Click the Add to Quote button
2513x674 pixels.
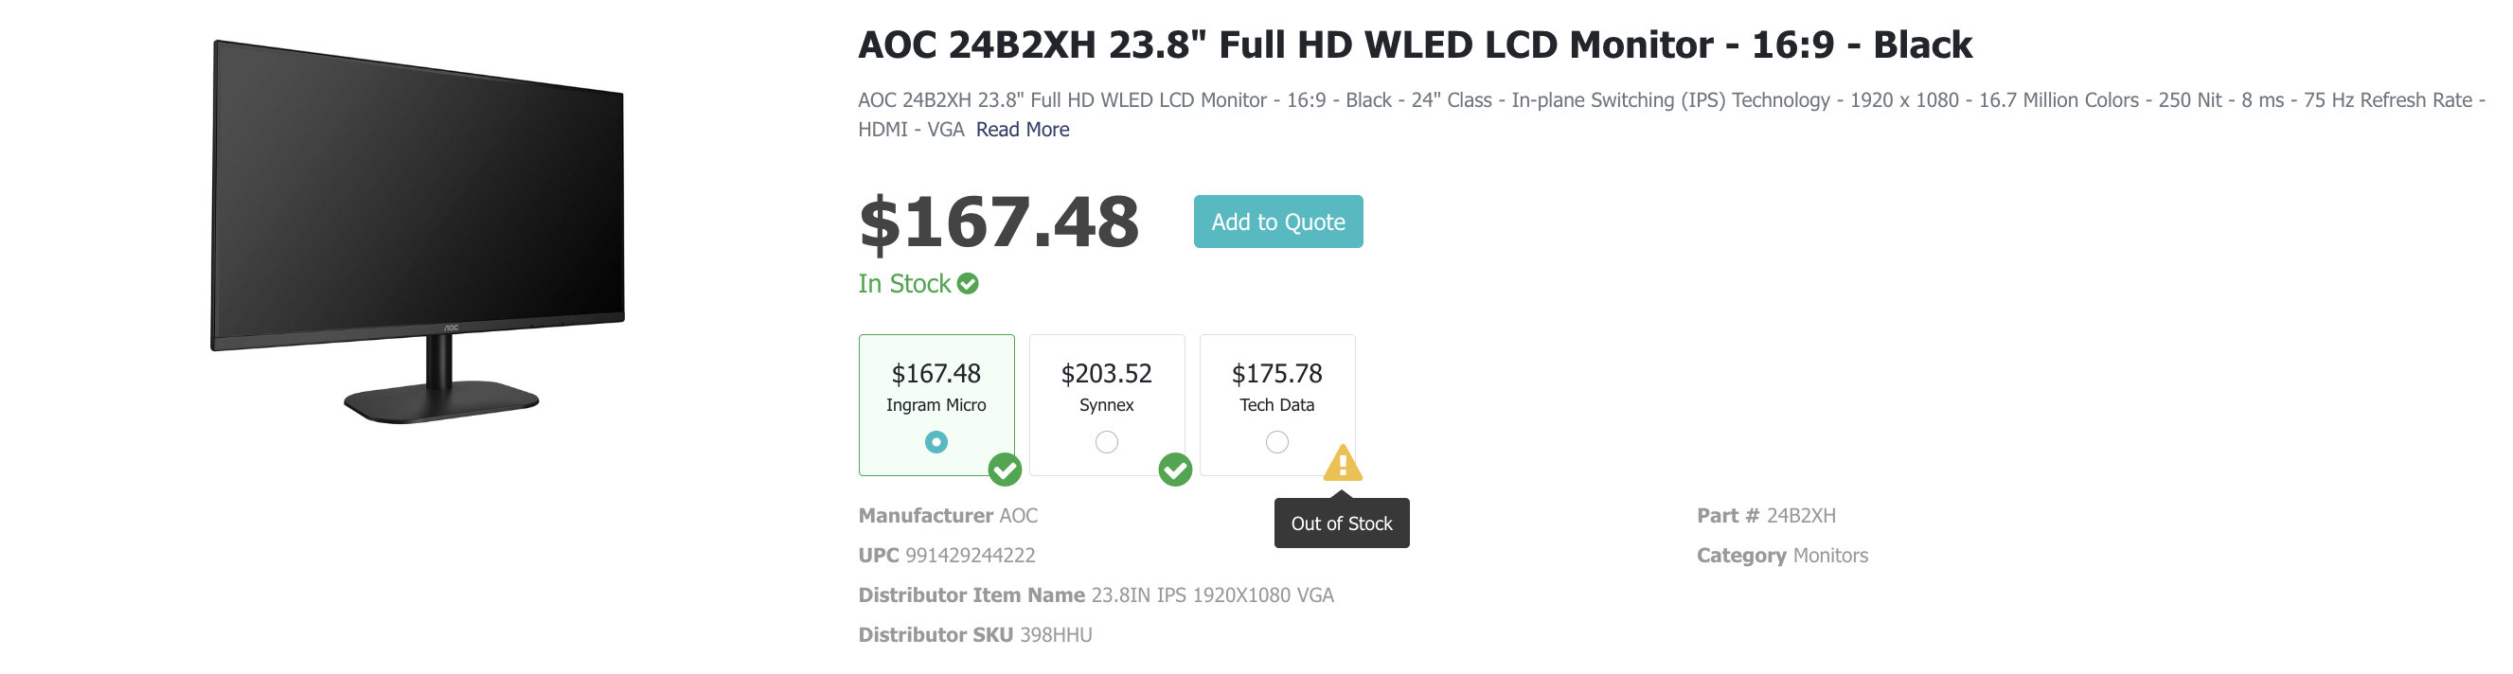pos(1278,222)
